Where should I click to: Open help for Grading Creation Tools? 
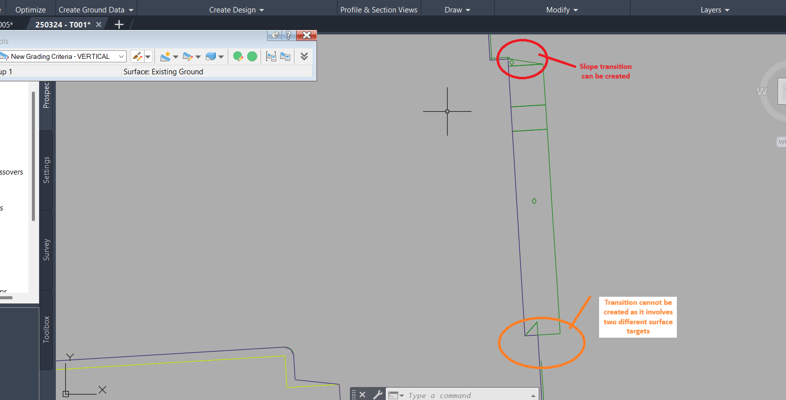point(288,35)
